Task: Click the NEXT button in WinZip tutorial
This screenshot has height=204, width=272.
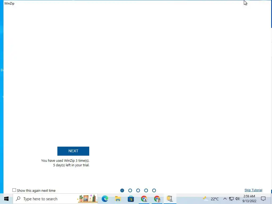Action: pos(73,151)
